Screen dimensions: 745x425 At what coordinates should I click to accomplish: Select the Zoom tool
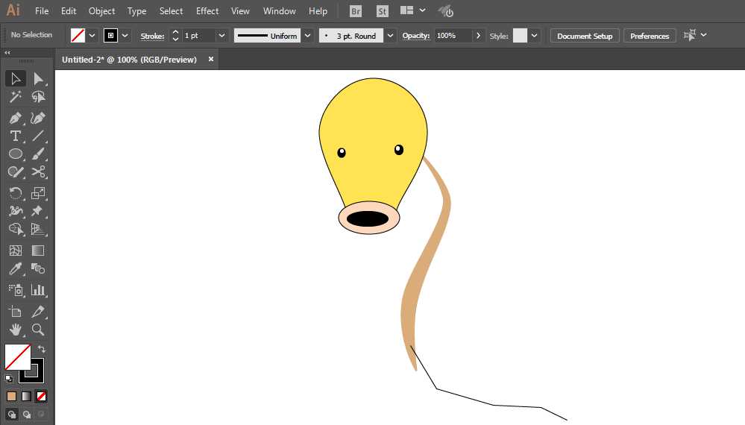(x=38, y=329)
